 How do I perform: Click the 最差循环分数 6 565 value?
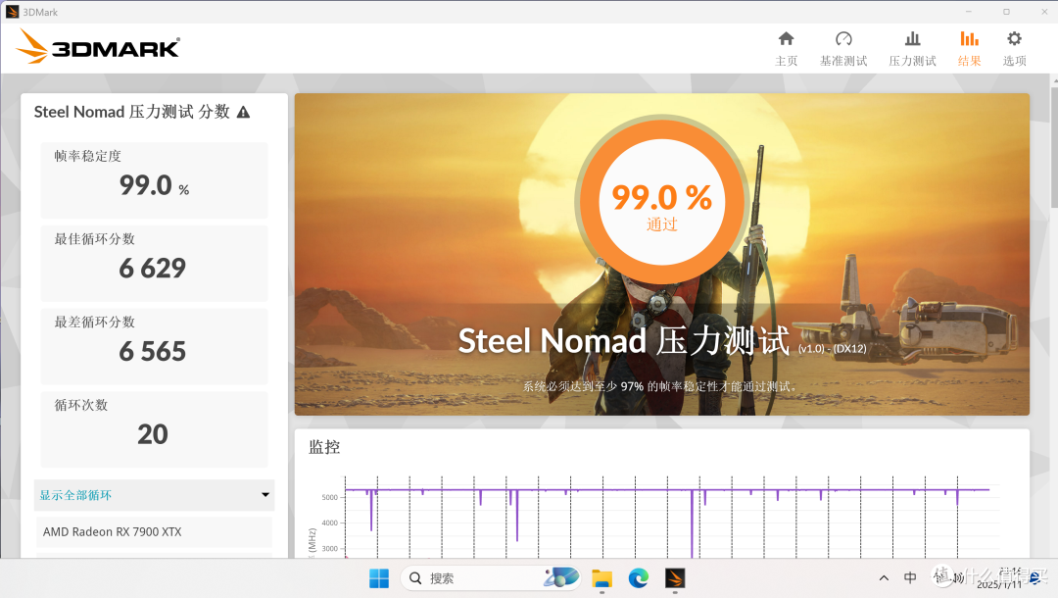(x=153, y=352)
